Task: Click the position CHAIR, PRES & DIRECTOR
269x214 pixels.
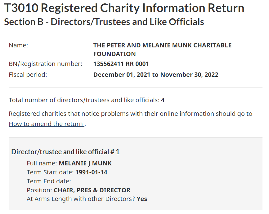Action: point(92,190)
